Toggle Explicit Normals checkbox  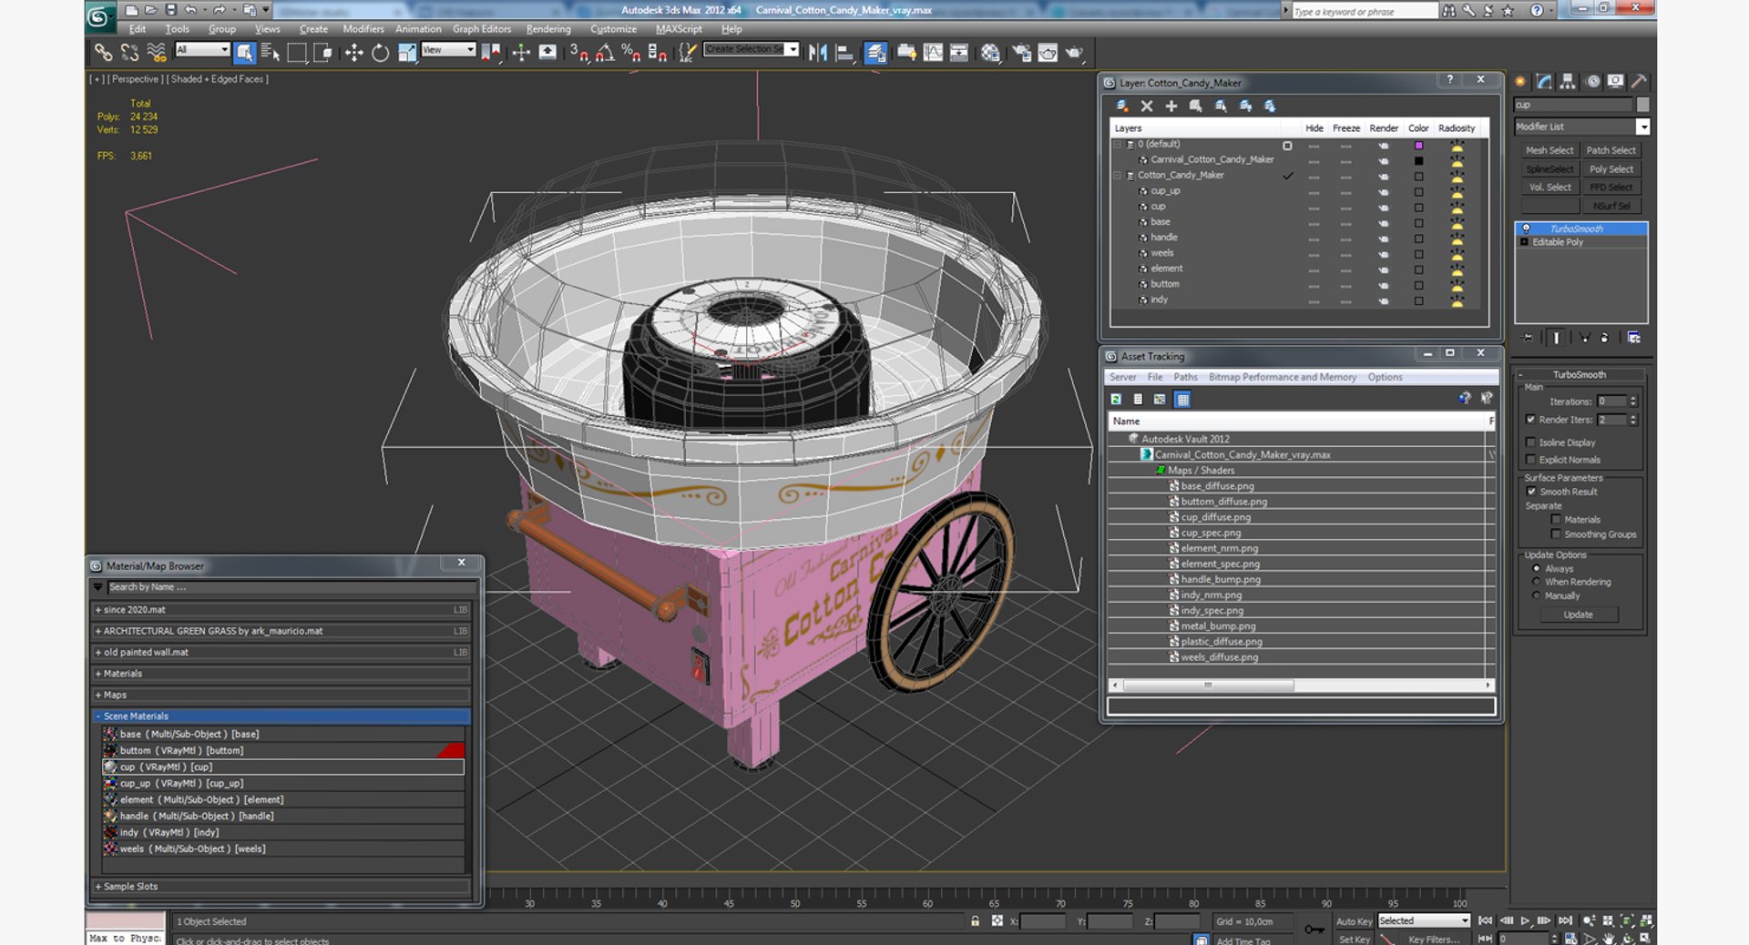(x=1531, y=460)
